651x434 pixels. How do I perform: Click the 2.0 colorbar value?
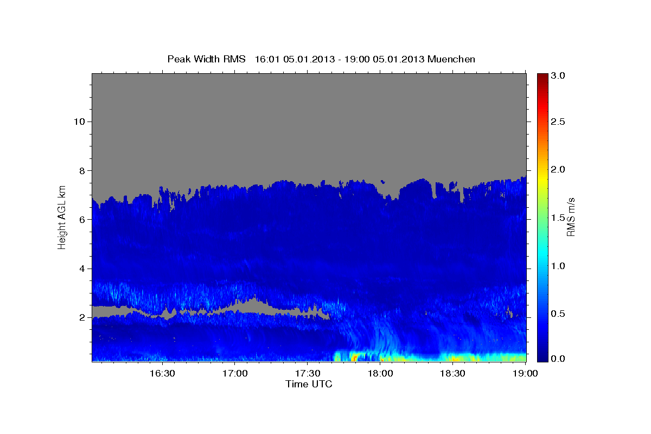(559, 169)
